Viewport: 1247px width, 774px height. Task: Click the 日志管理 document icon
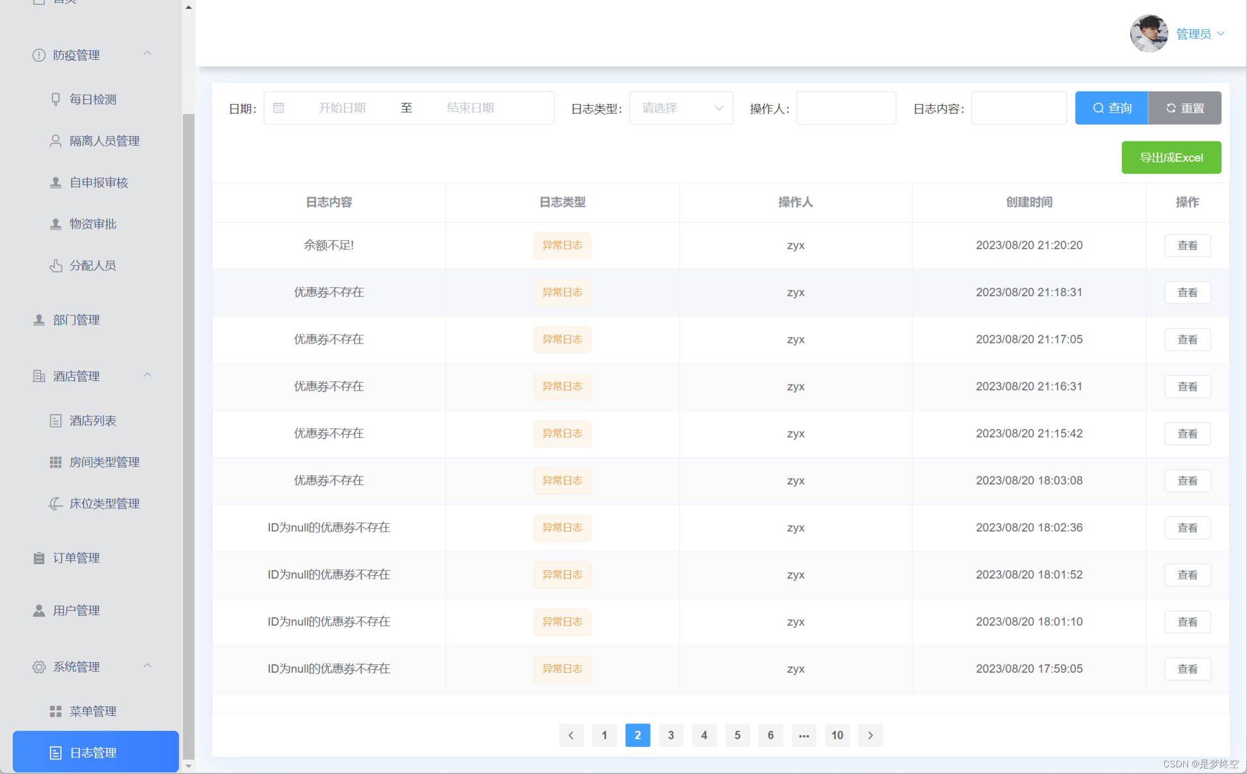pos(55,753)
